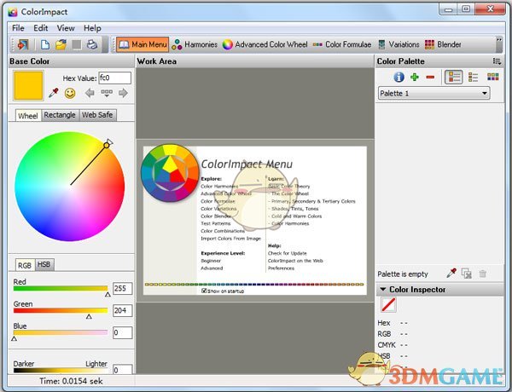Image resolution: width=512 pixels, height=392 pixels.
Task: Click Check for Update link
Action: [288, 253]
